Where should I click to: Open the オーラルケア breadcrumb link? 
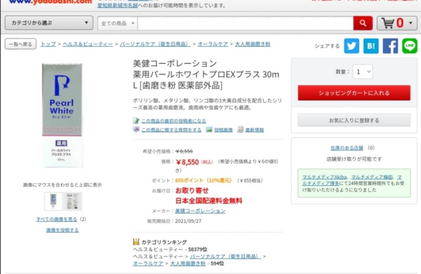point(213,44)
